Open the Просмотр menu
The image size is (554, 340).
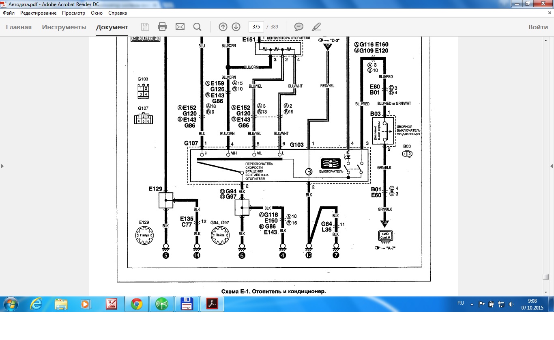[x=73, y=13]
